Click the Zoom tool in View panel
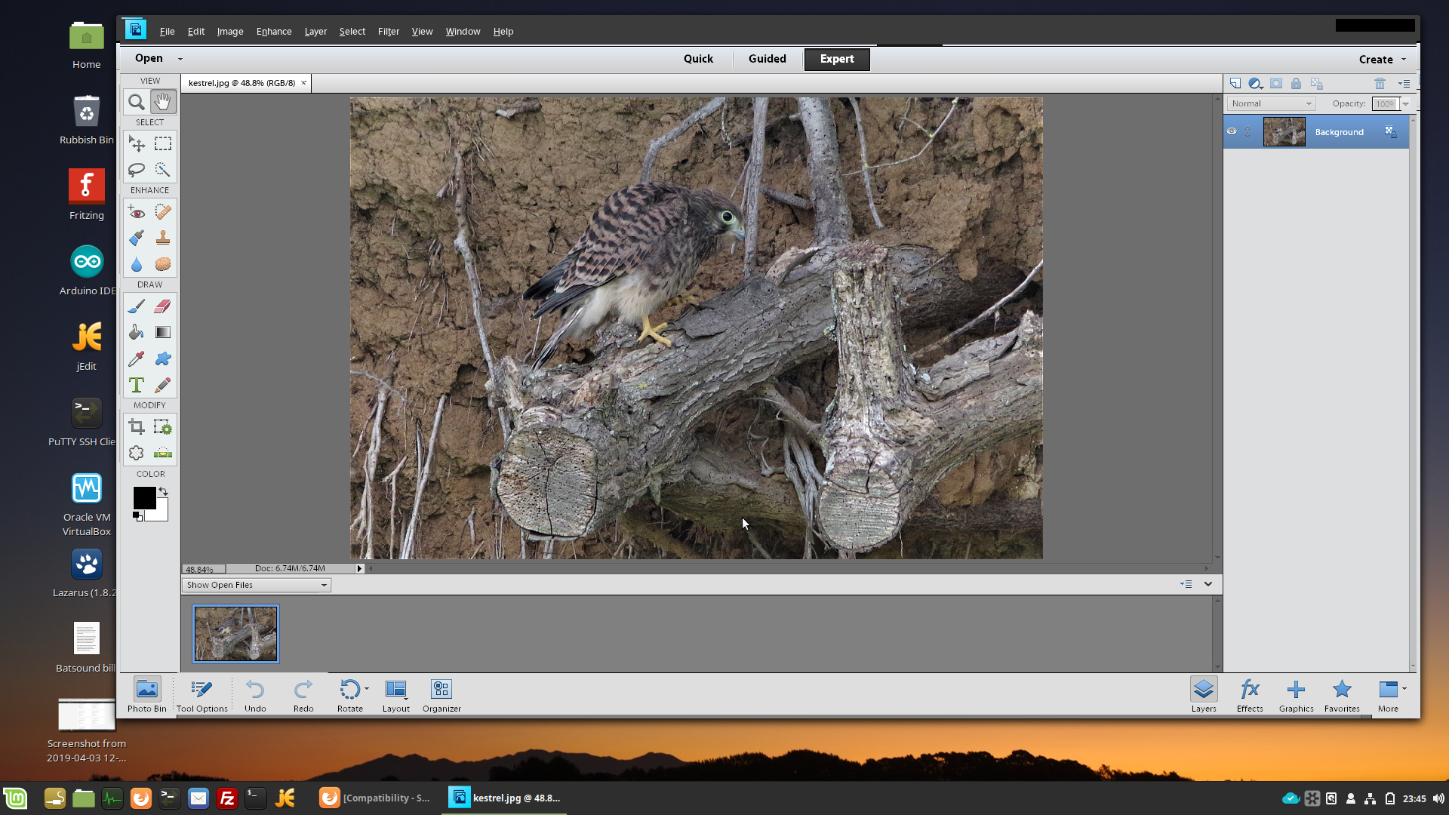The image size is (1449, 815). point(137,102)
